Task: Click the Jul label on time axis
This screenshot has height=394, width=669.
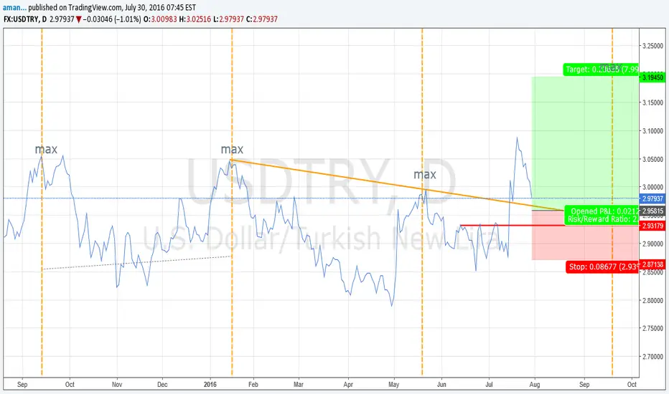Action: coord(489,384)
